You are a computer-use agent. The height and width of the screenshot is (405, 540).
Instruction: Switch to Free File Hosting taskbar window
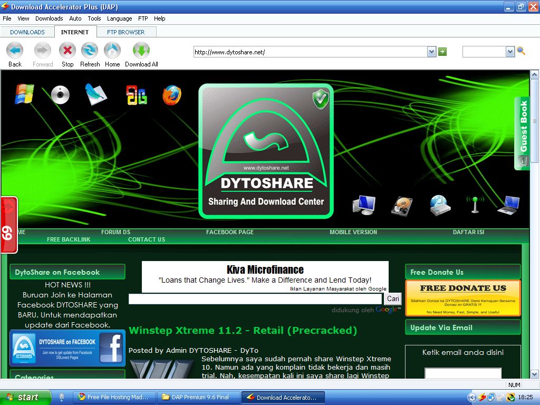click(114, 397)
